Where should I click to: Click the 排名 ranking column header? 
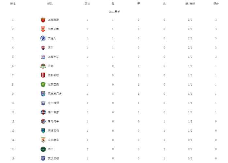pos(13,4)
